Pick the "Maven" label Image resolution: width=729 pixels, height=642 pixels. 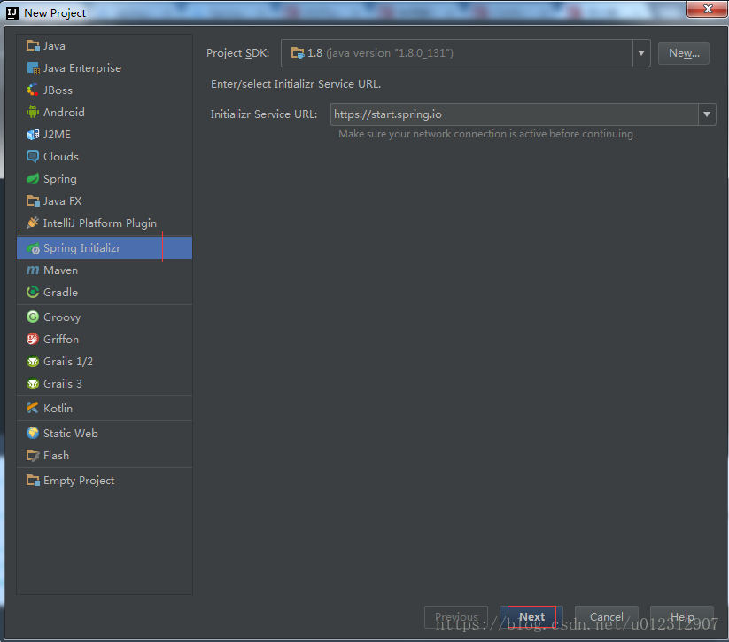pos(60,270)
